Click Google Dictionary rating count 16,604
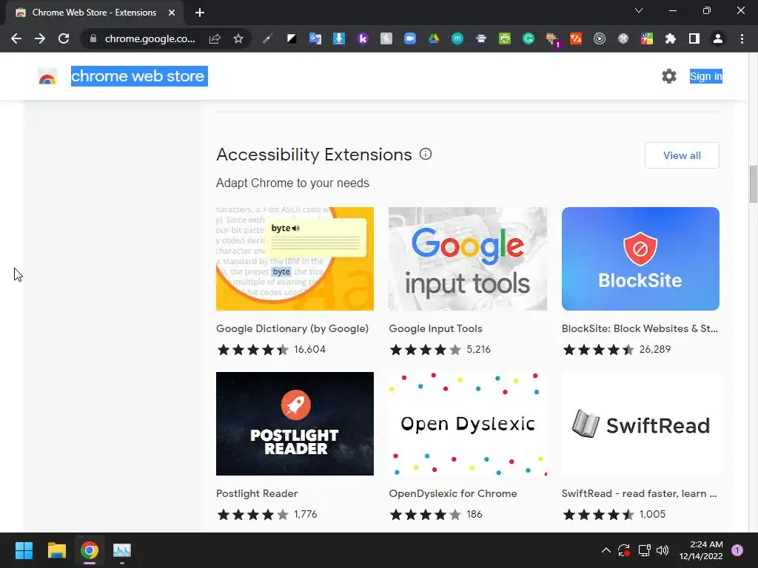Image resolution: width=758 pixels, height=568 pixels. point(309,349)
